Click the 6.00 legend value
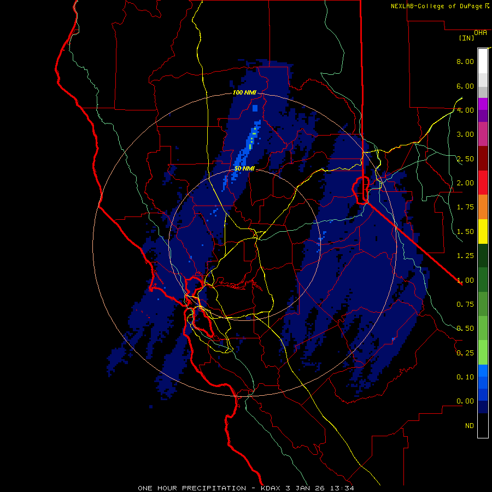Image resolution: width=492 pixels, height=492 pixels. pyautogui.click(x=465, y=86)
